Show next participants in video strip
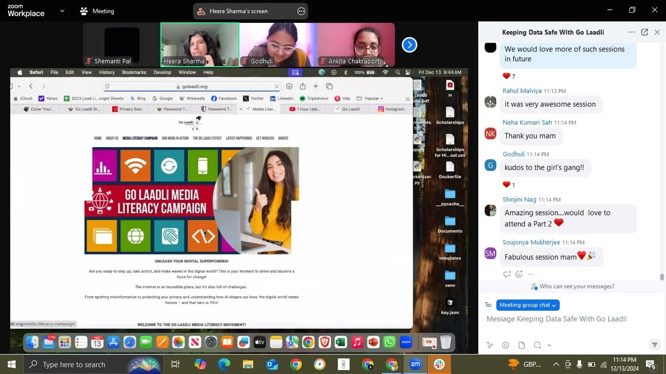The image size is (666, 374). (410, 45)
